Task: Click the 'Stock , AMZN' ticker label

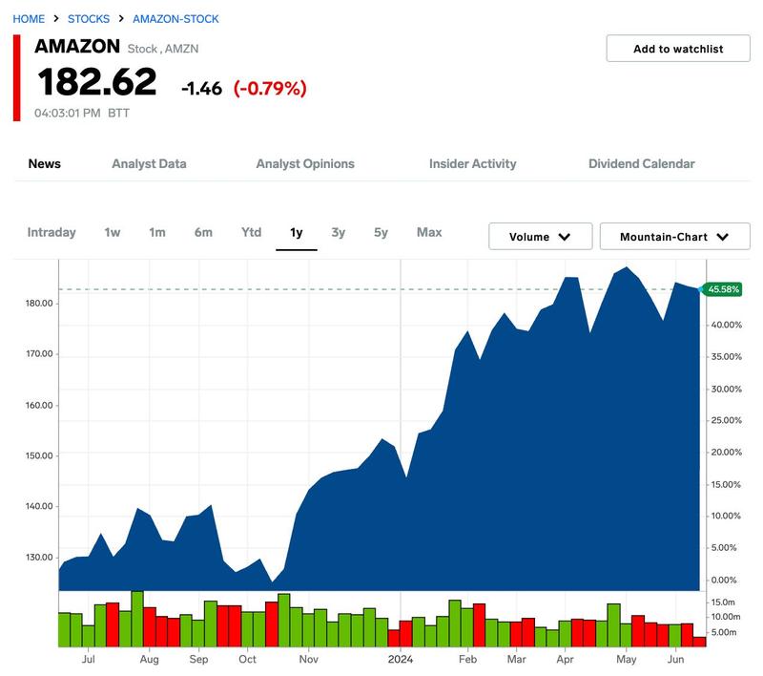Action: point(163,49)
